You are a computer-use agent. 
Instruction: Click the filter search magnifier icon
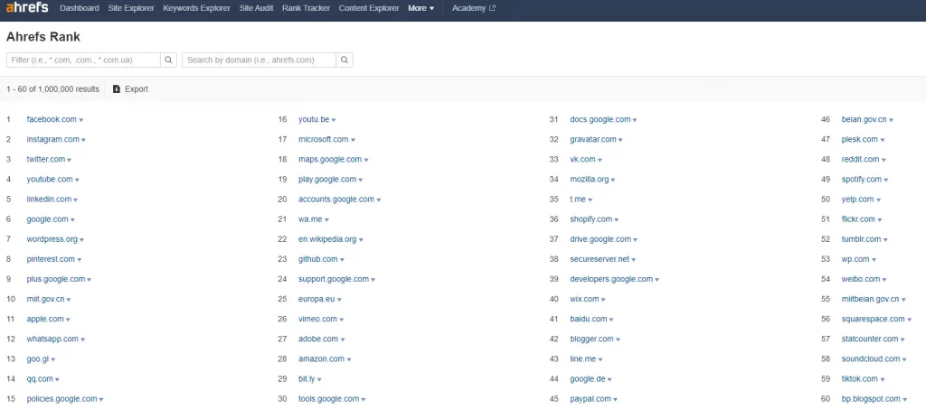[168, 60]
